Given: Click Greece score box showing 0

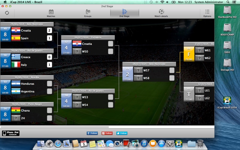Looking at the screenshot, I should pyautogui.click(x=49, y=57).
